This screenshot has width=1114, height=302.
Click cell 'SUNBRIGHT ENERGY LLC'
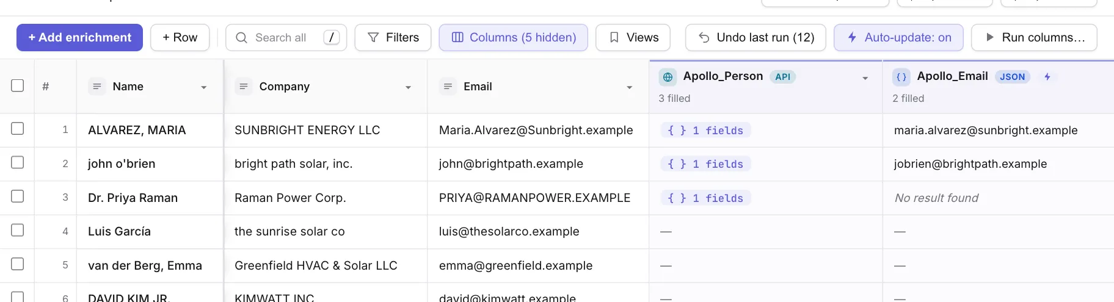[x=326, y=130]
